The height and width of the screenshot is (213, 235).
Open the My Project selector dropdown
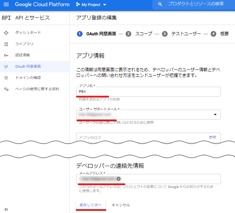91,5
